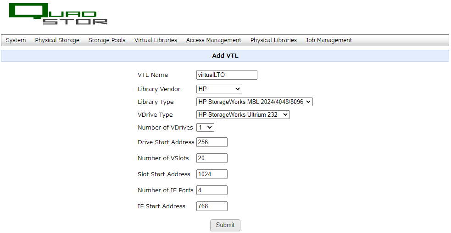
Task: Open the System menu
Action: tap(16, 40)
